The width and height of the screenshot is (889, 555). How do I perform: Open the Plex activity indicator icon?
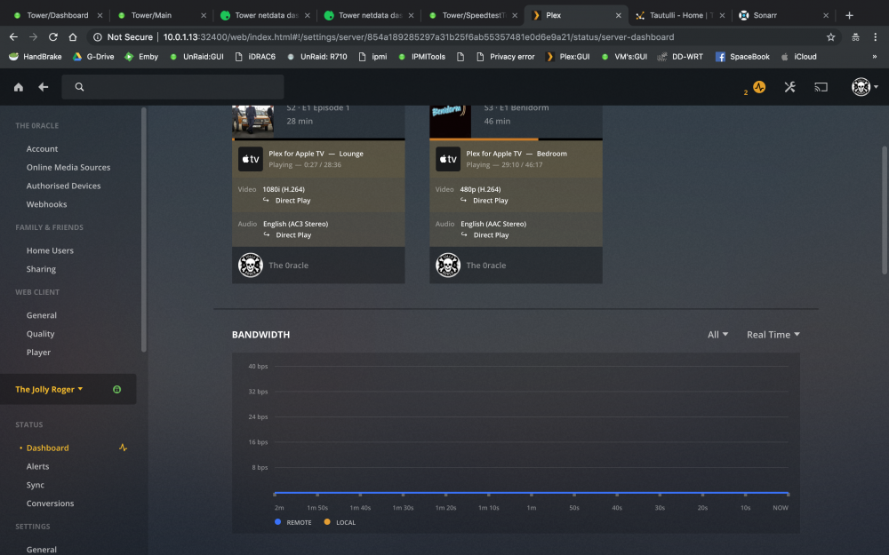(x=759, y=87)
